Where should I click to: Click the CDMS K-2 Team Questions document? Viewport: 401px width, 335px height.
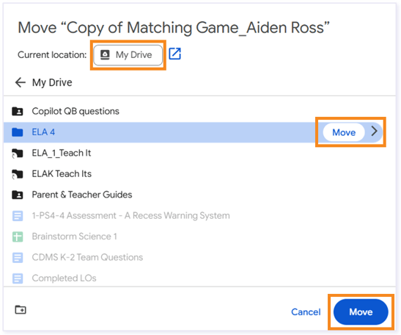(x=199, y=257)
